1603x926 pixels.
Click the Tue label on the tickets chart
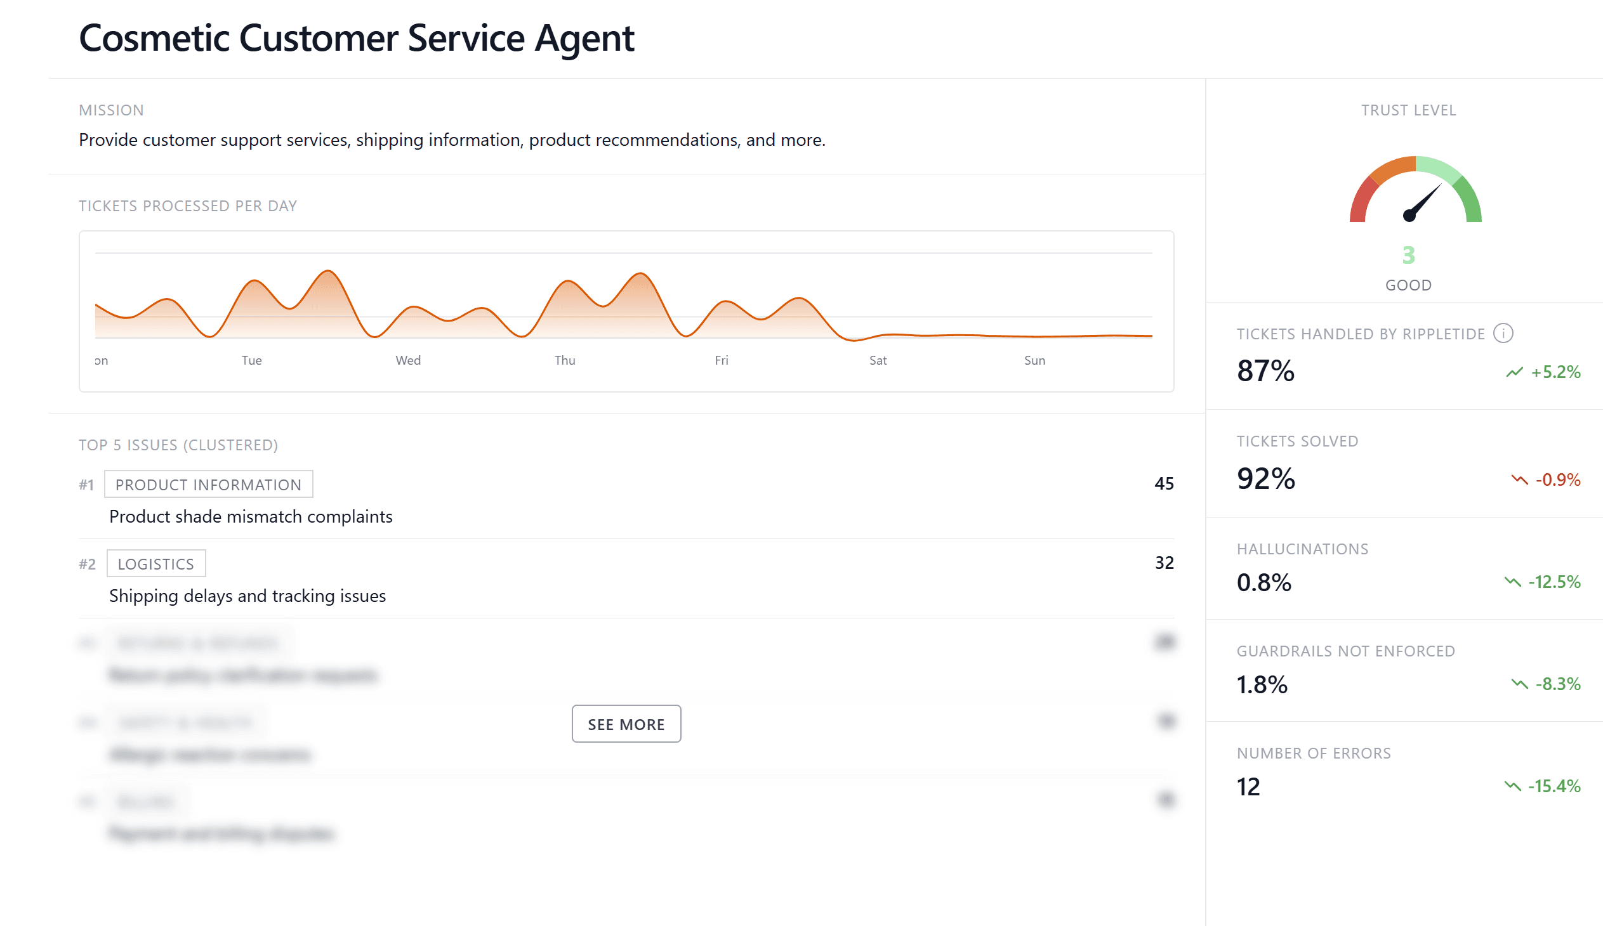pos(251,360)
